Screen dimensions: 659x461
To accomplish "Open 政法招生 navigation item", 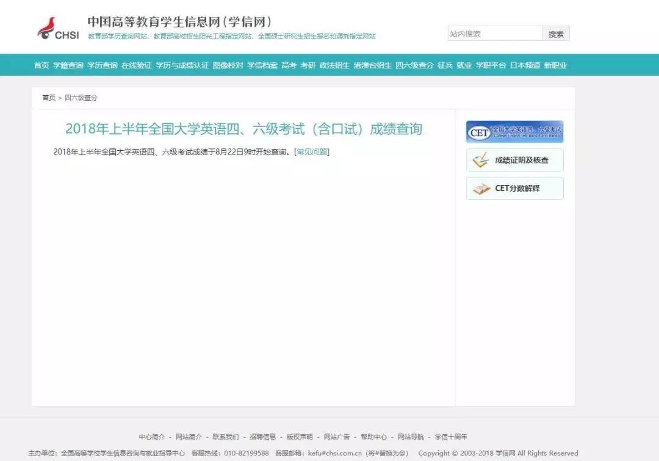I will coord(334,65).
